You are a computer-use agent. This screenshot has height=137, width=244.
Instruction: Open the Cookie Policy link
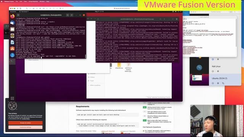point(26,119)
